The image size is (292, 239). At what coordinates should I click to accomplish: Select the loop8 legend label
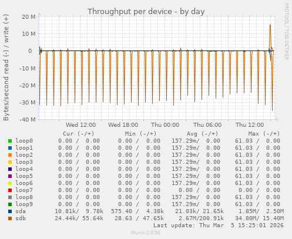click(24, 197)
